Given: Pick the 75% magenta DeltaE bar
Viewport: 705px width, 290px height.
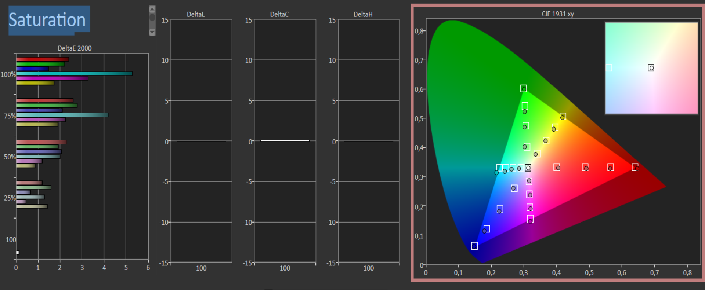Looking at the screenshot, I should 41,120.
